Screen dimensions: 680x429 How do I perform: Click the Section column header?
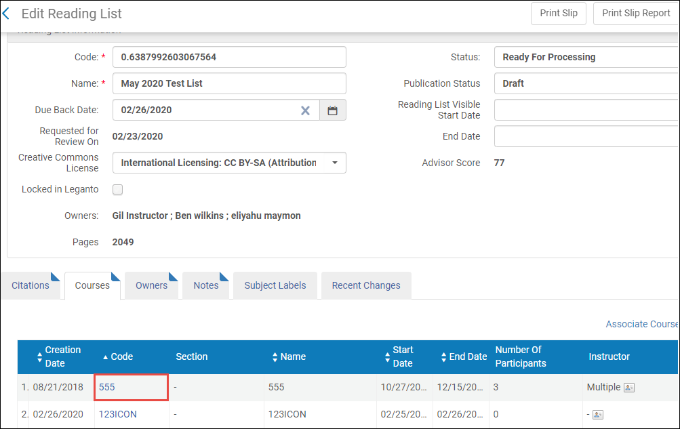pyautogui.click(x=192, y=356)
